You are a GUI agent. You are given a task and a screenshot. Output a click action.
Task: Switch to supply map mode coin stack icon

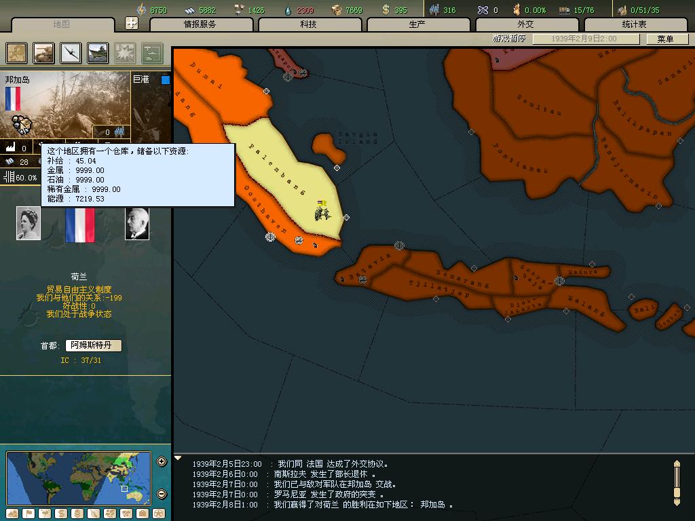point(77,514)
